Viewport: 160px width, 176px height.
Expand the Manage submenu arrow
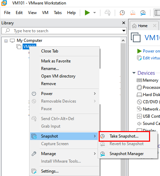(x=95, y=154)
